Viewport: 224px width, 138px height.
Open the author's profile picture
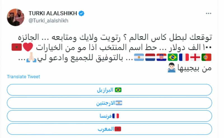coord(16,17)
